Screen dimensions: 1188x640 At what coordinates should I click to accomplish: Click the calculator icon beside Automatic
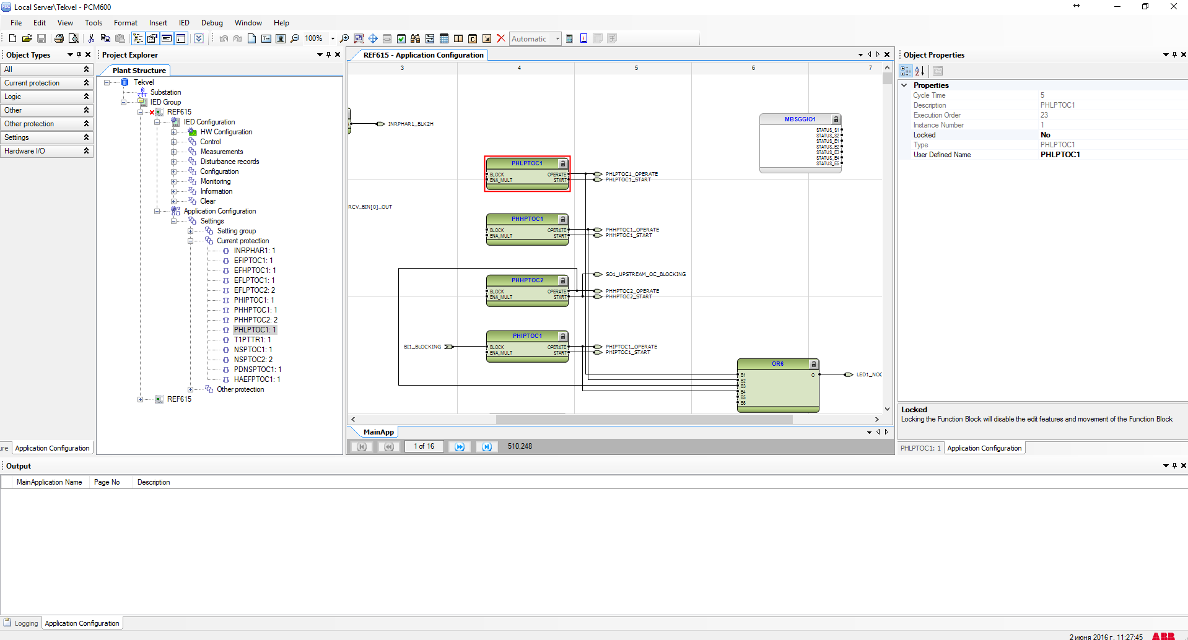coord(569,38)
